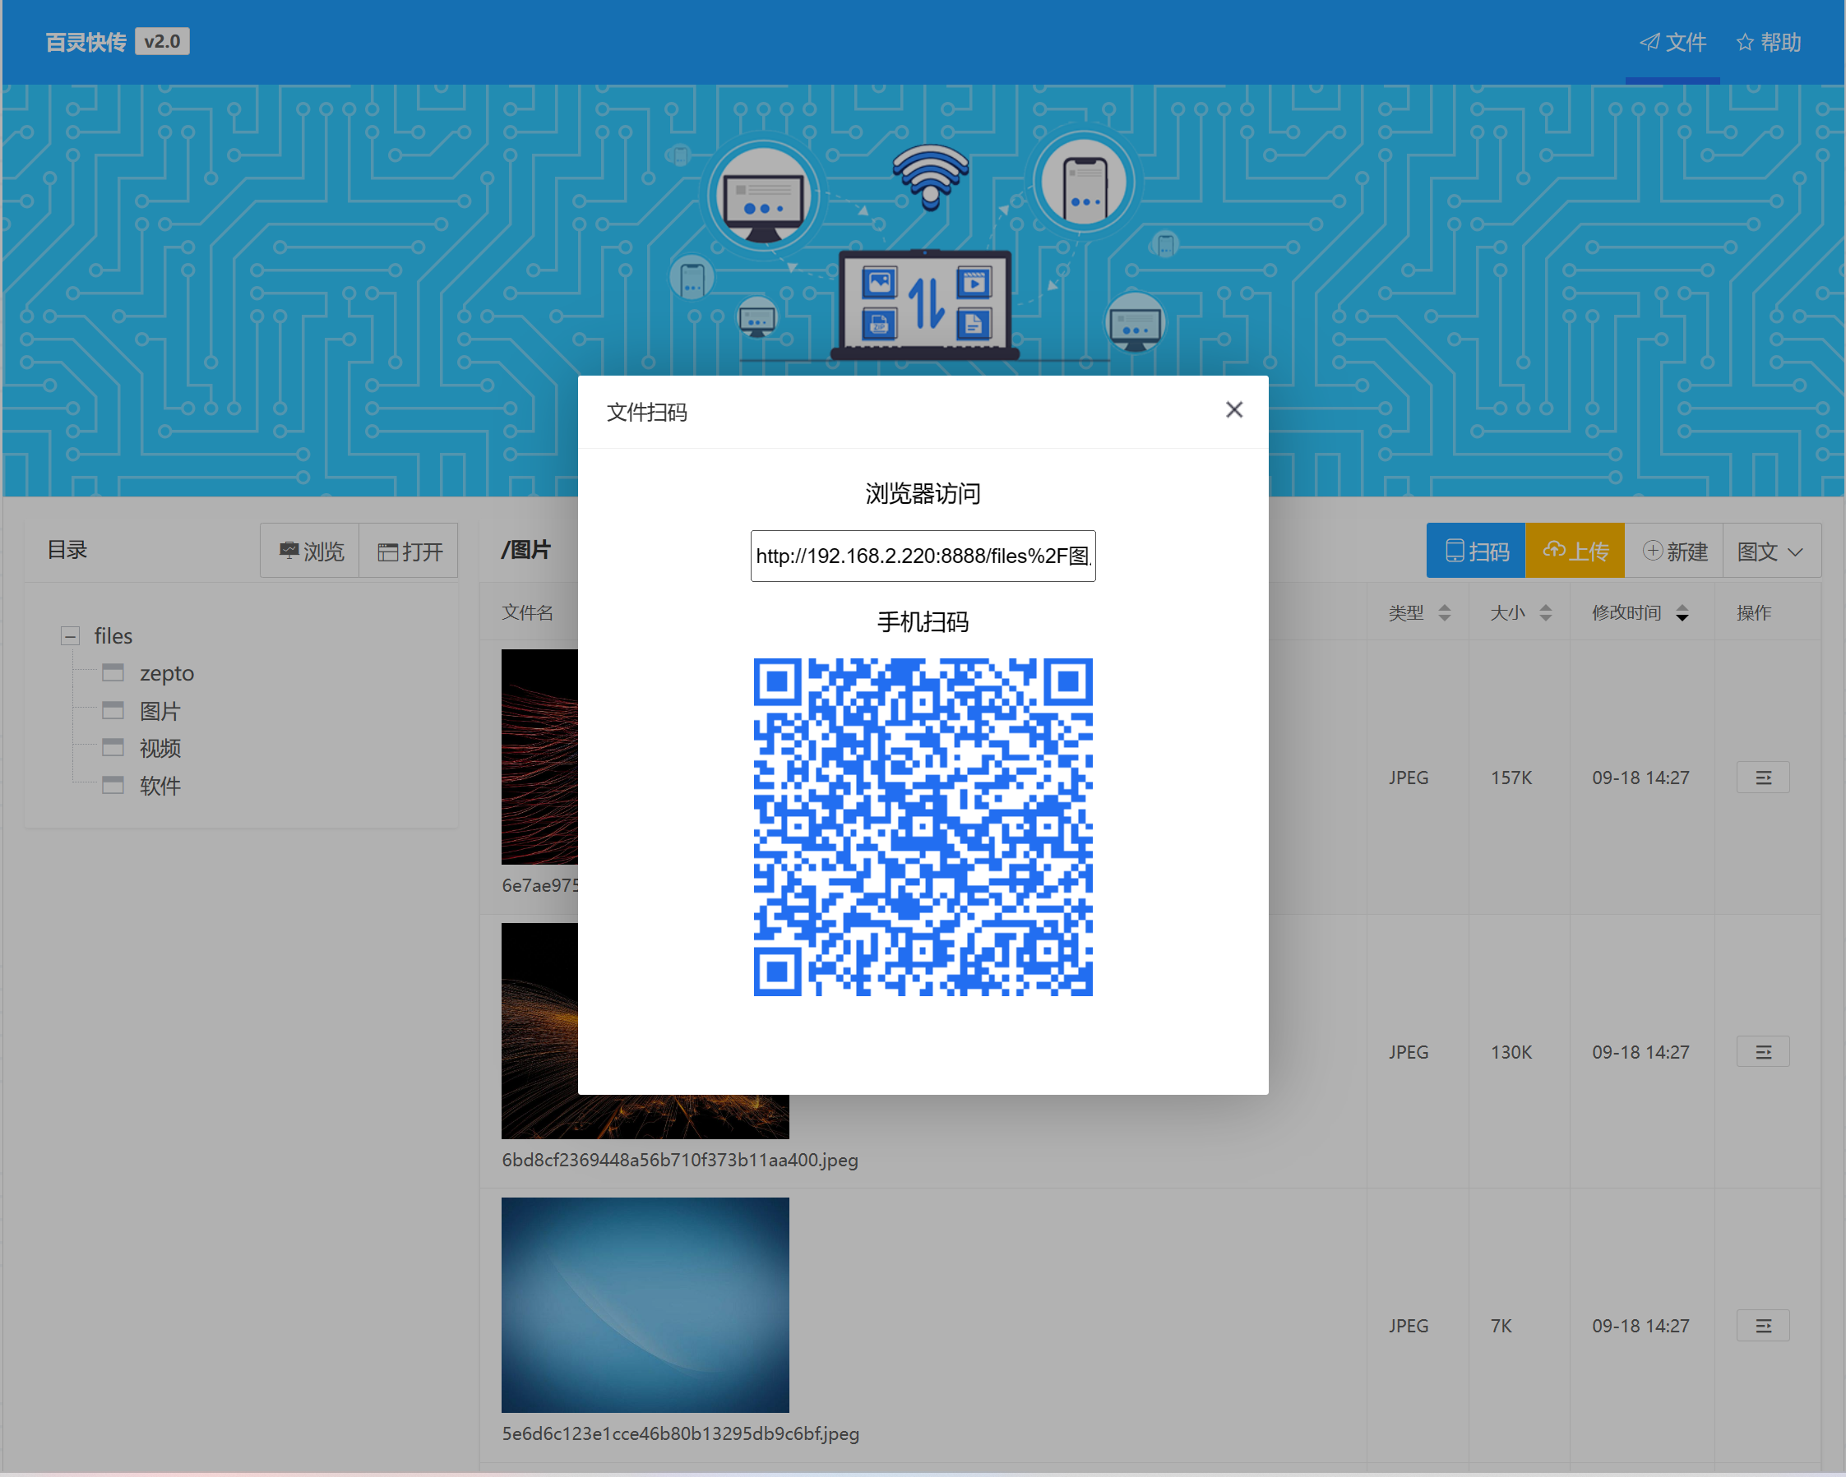Screen dimensions: 1846x1477
Task: Click the 浏览 browse button
Action: 311,551
